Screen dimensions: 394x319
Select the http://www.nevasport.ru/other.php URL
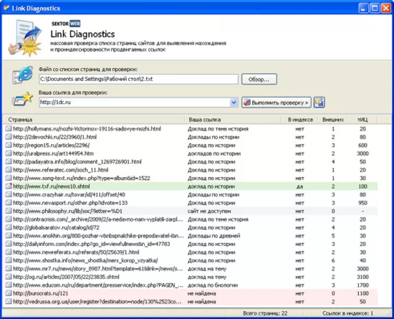pyautogui.click(x=70, y=203)
